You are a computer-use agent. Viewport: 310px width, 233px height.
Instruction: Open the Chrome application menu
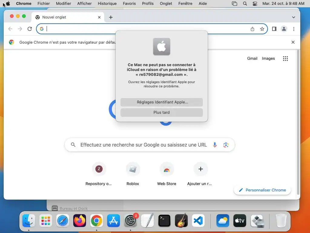[24, 3]
